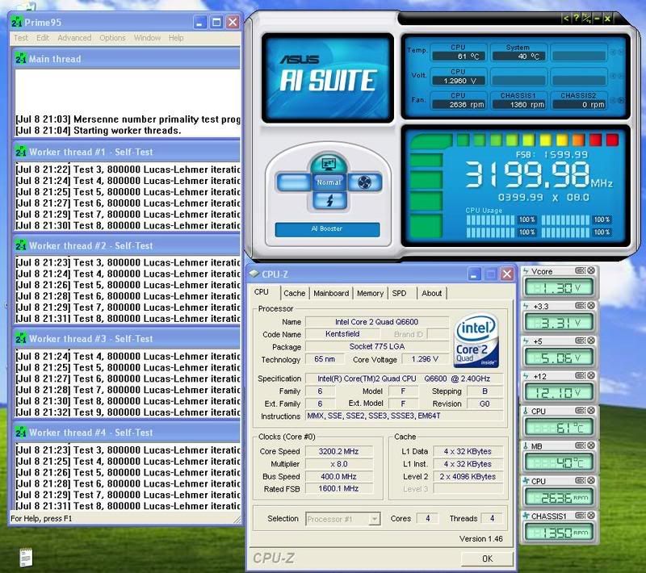Image resolution: width=646 pixels, height=573 pixels.
Task: Click the Main thread window icon in Prime95
Action: pos(21,58)
